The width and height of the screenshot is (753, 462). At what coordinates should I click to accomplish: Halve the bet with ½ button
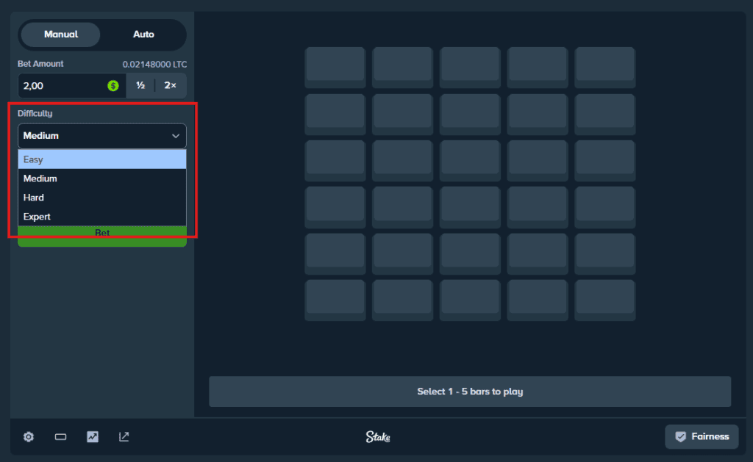pos(140,86)
